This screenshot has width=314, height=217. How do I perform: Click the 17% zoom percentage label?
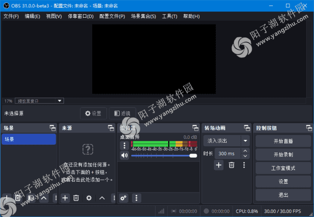tap(8, 101)
